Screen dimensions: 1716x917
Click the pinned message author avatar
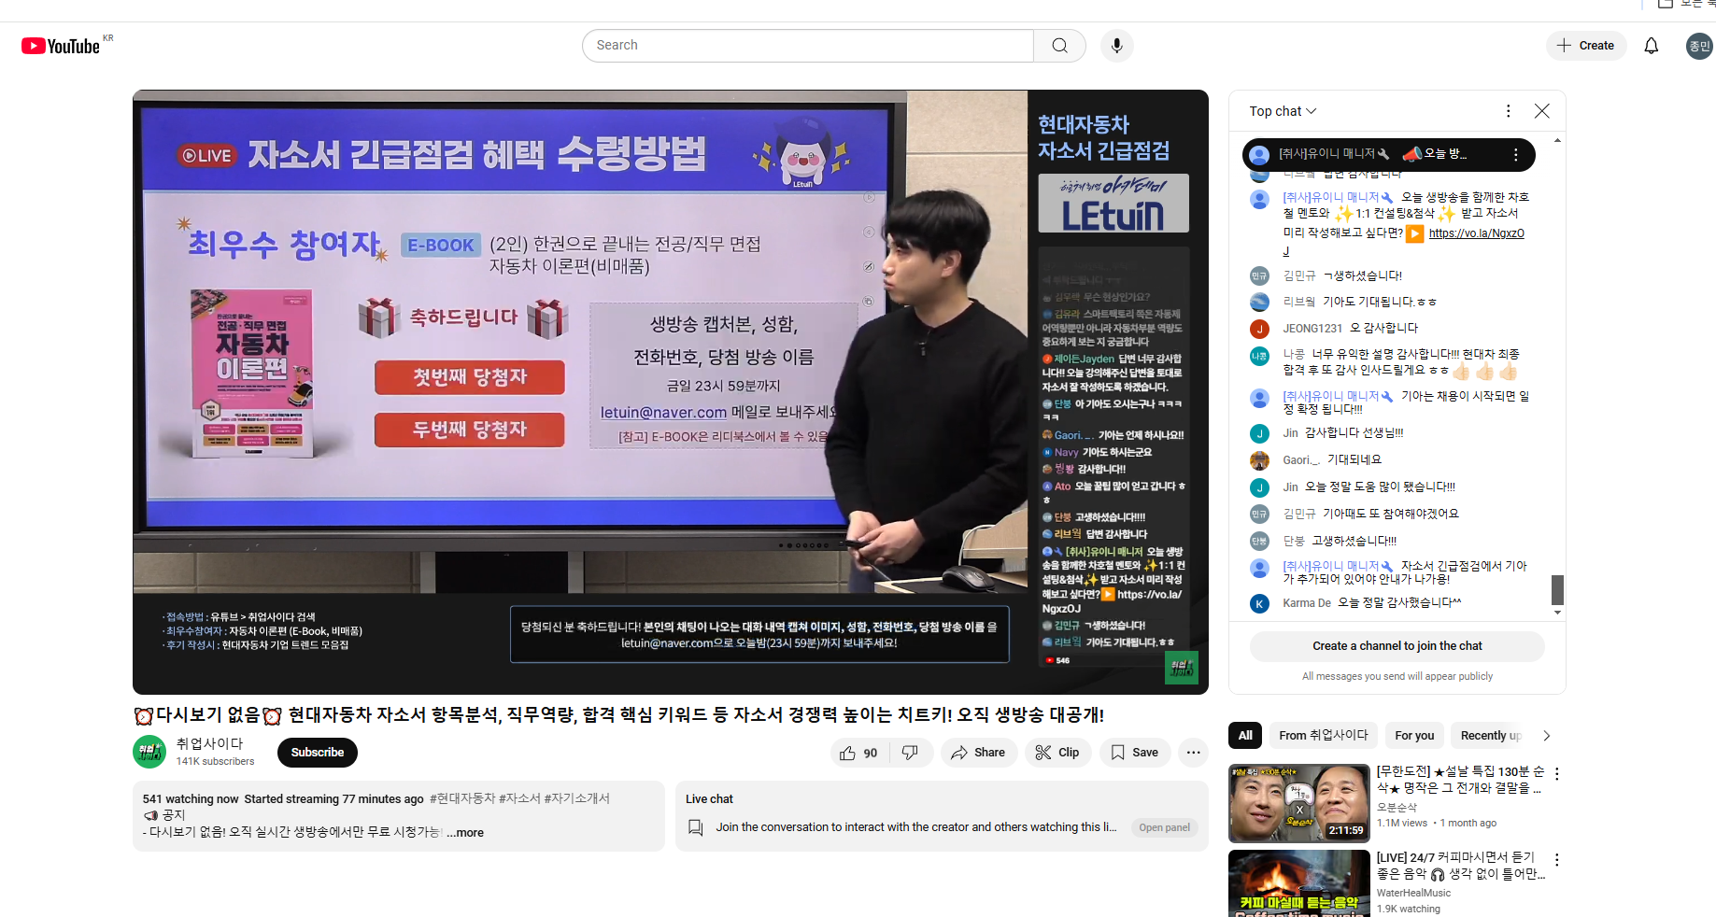(1259, 154)
